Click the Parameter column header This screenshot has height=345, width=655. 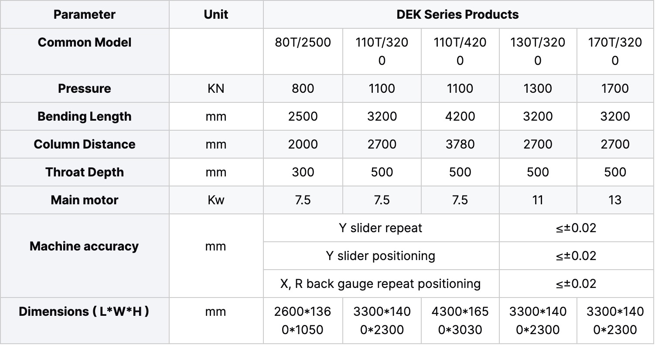click(85, 14)
